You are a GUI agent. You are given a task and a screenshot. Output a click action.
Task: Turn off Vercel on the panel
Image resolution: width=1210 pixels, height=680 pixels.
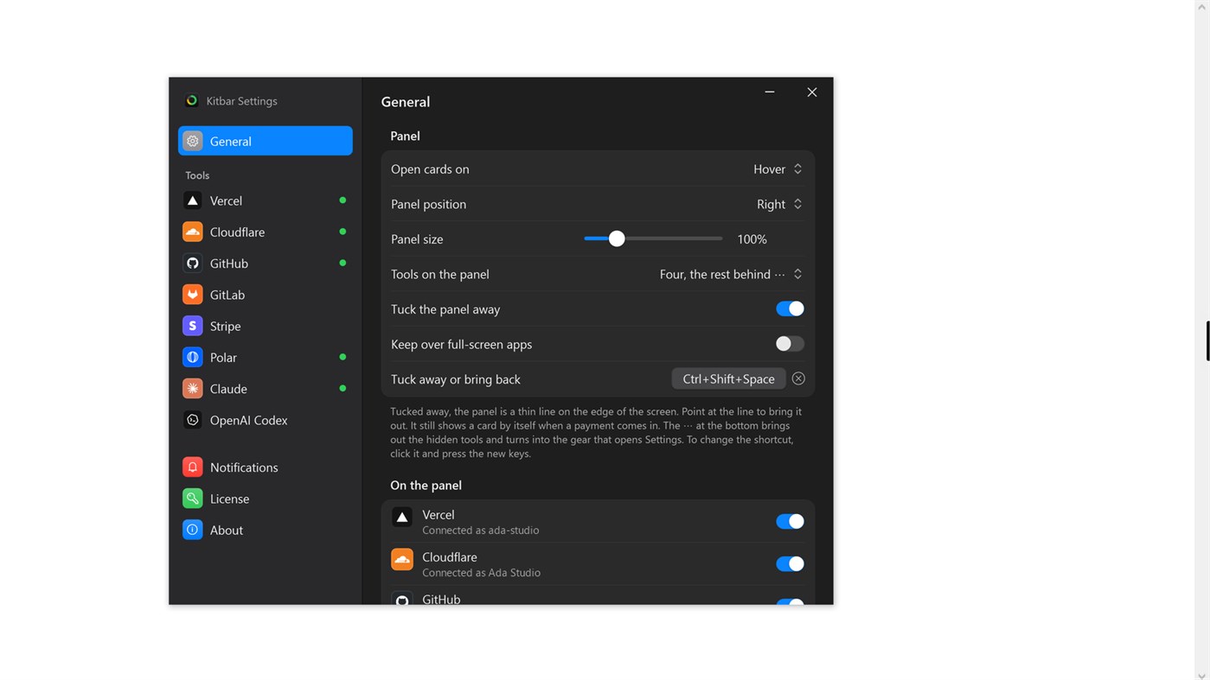click(x=790, y=521)
